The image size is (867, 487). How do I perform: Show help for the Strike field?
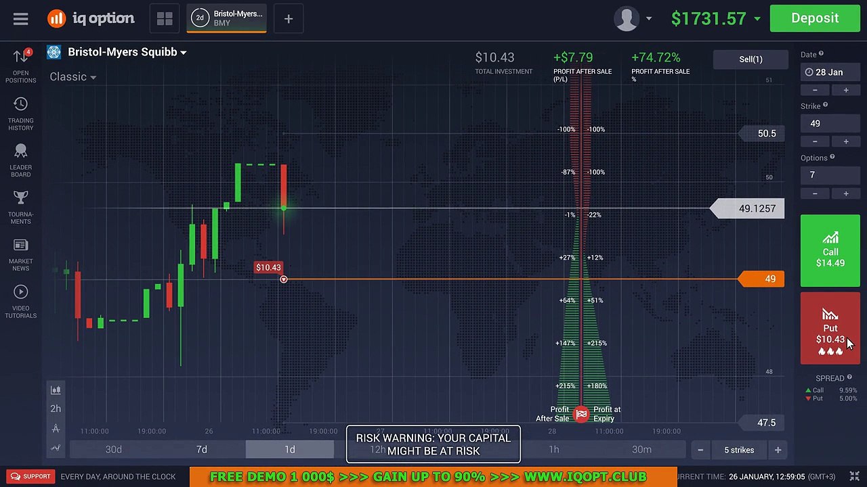825,106
